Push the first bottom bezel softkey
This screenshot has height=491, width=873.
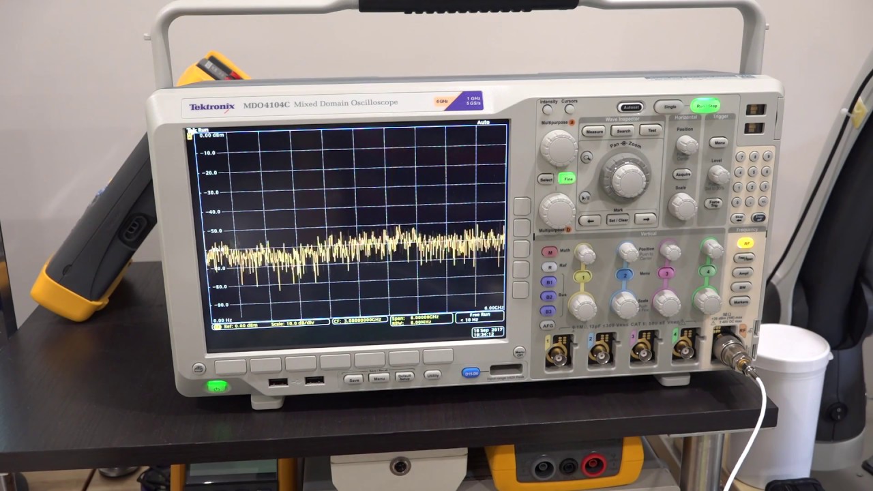(x=231, y=366)
